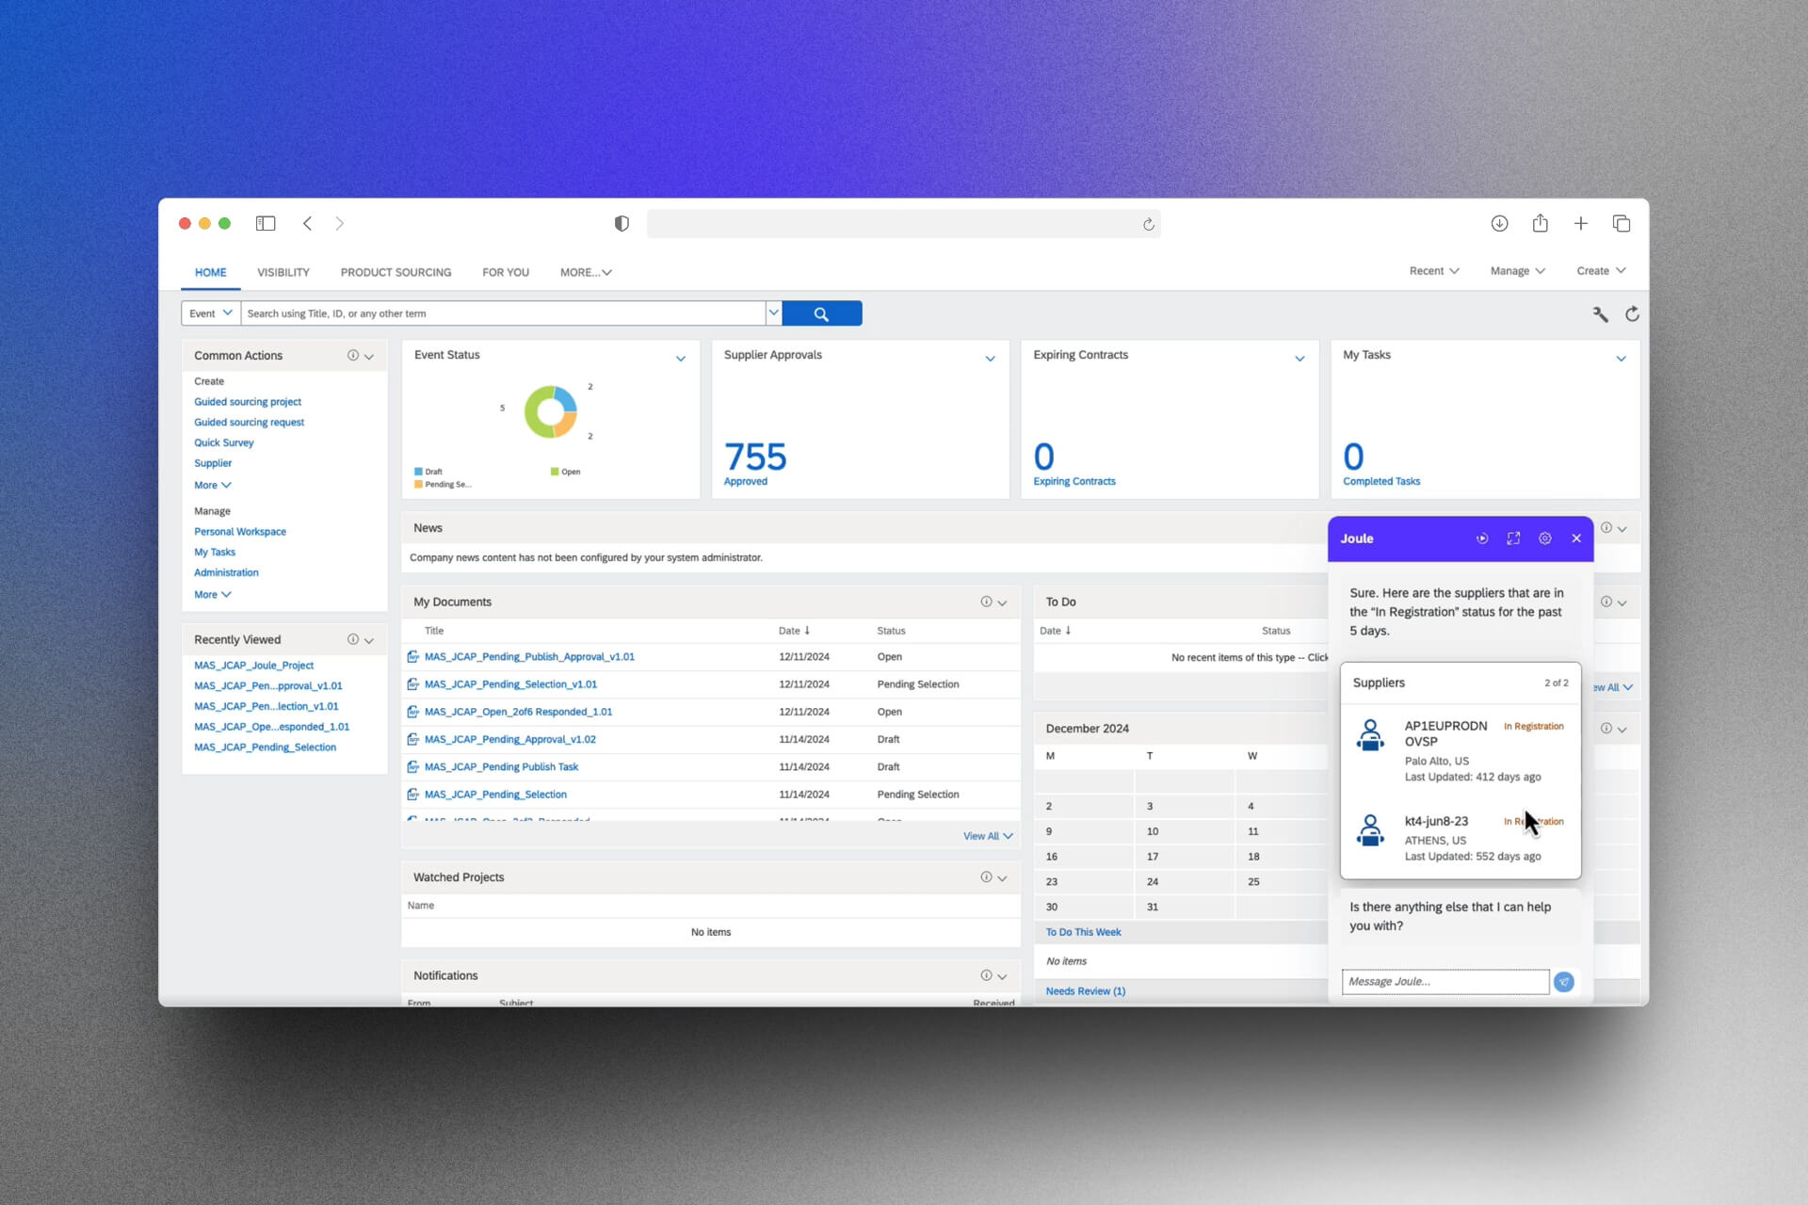Expand Joule panel to full screen

coord(1513,538)
